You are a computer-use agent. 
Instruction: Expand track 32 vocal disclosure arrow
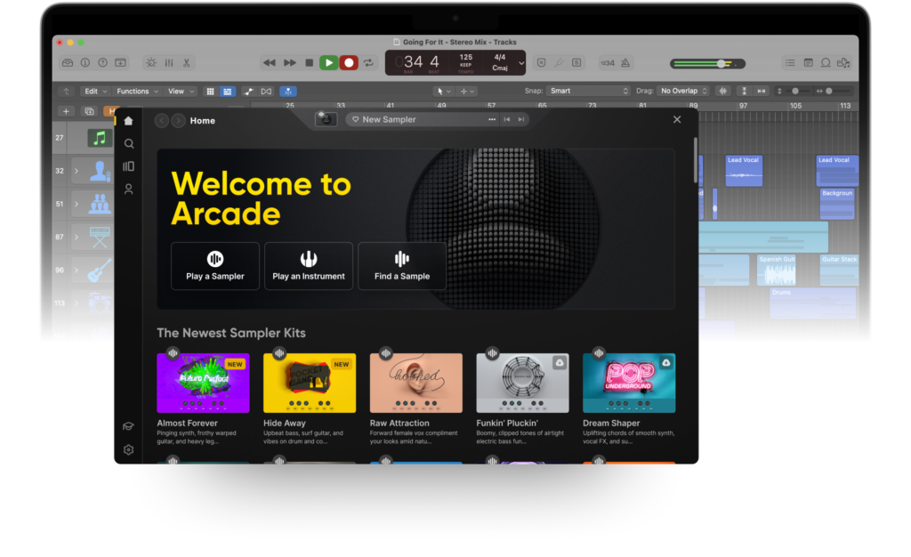77,171
